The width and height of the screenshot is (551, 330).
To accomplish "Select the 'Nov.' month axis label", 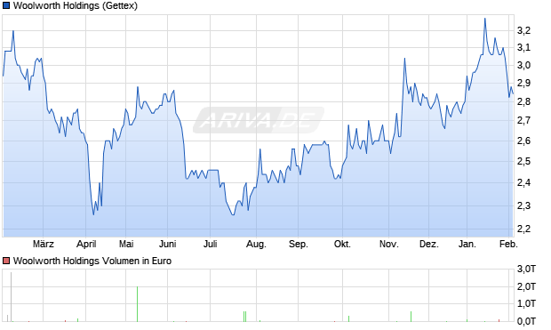I will pos(389,244).
